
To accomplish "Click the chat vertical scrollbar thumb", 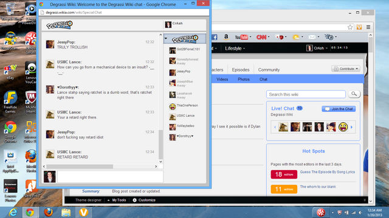I will [x=160, y=145].
